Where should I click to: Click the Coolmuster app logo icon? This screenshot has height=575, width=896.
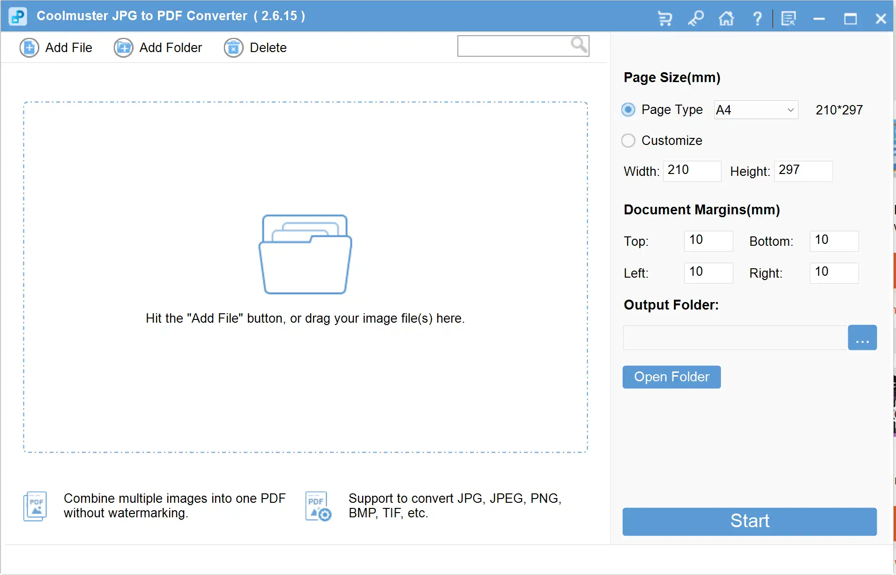tap(18, 16)
